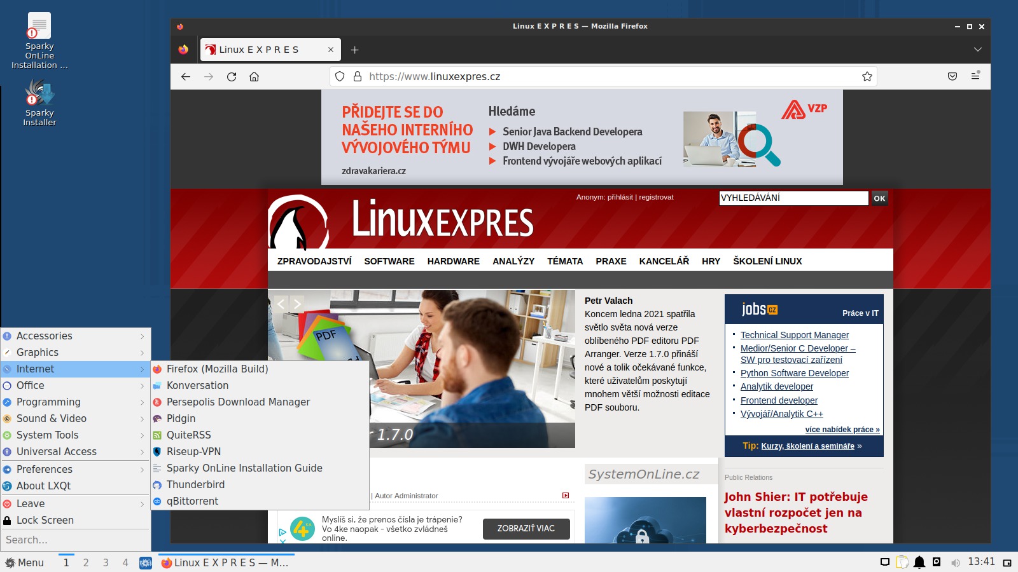The height and width of the screenshot is (572, 1018).
Task: Open HARDWARE site navigation item
Action: click(454, 261)
